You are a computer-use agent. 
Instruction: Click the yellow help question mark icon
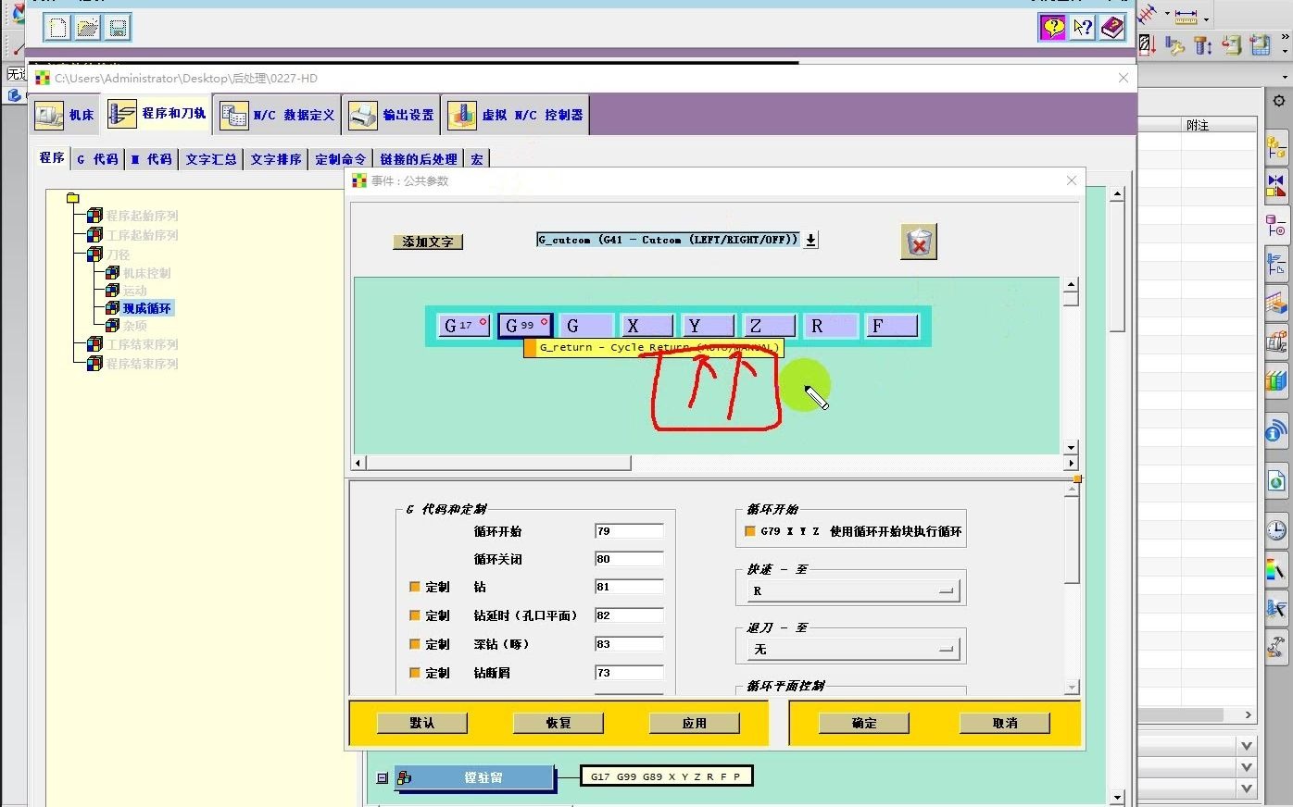(x=1051, y=27)
